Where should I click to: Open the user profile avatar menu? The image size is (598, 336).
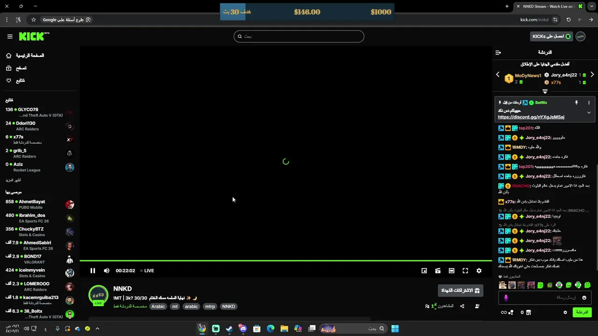tap(581, 36)
